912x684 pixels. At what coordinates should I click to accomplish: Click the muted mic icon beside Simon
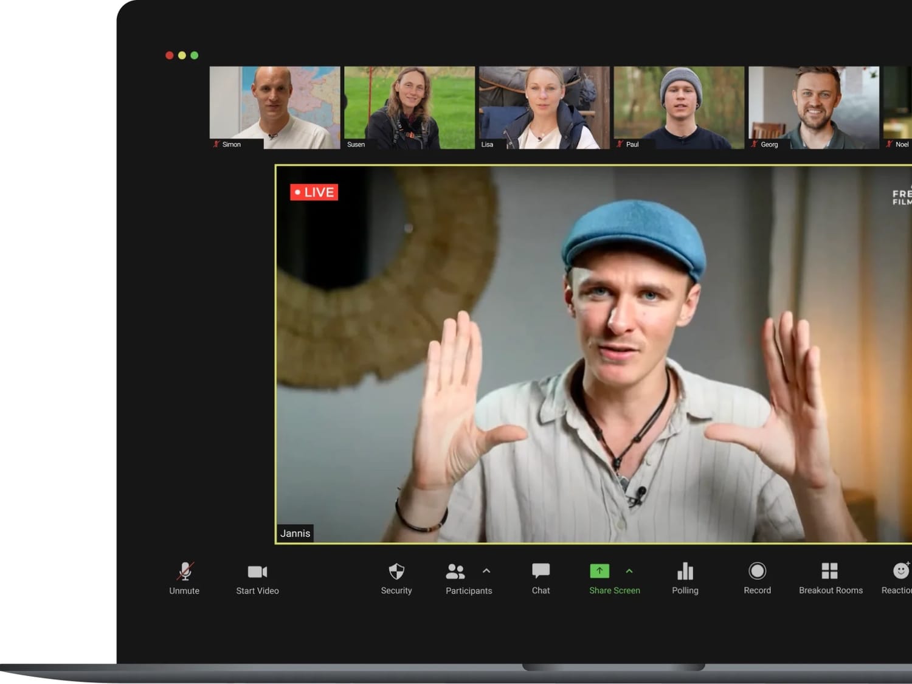click(216, 144)
